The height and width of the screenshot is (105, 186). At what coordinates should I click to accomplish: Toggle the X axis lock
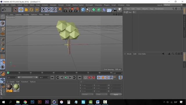(x=44, y=10)
